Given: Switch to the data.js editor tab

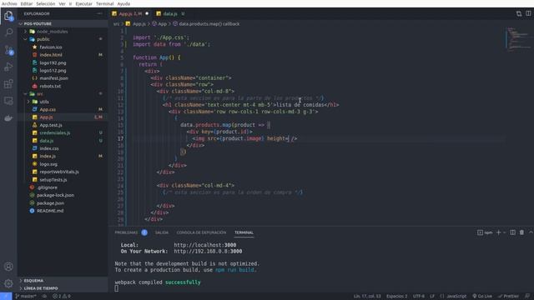Looking at the screenshot, I should (170, 14).
